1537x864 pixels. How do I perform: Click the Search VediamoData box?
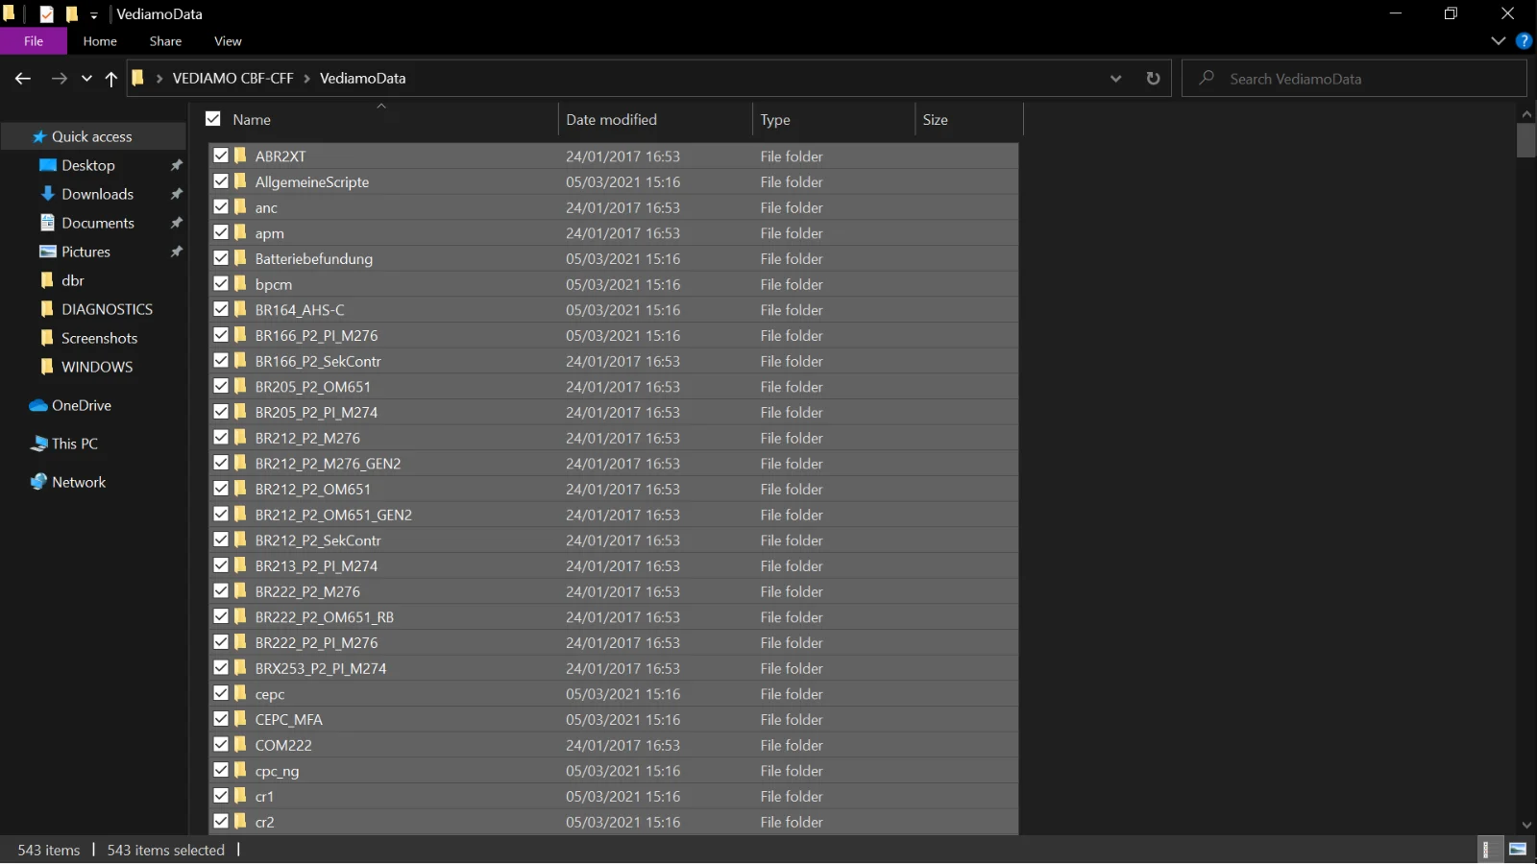point(1354,79)
